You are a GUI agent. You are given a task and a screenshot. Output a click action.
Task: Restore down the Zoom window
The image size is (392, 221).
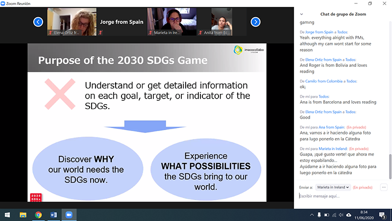[x=370, y=3]
